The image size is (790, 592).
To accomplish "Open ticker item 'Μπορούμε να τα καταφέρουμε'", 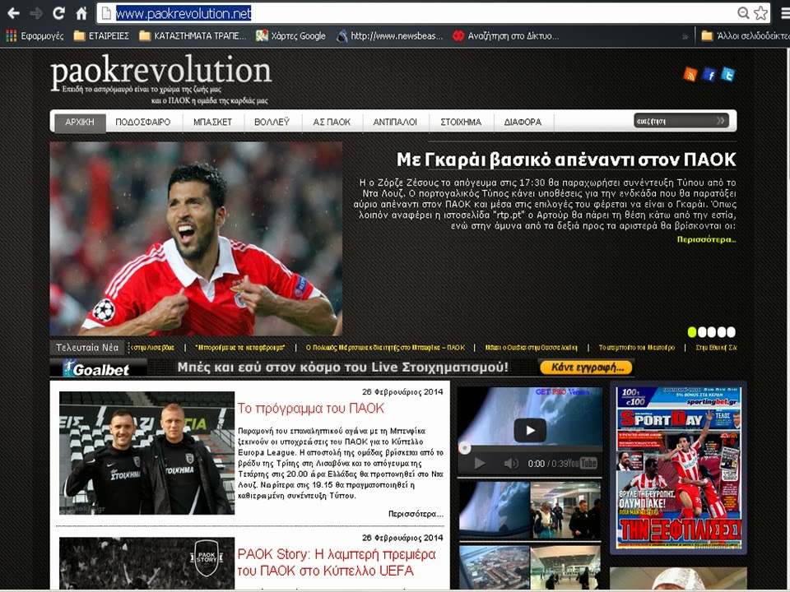I will pyautogui.click(x=239, y=347).
